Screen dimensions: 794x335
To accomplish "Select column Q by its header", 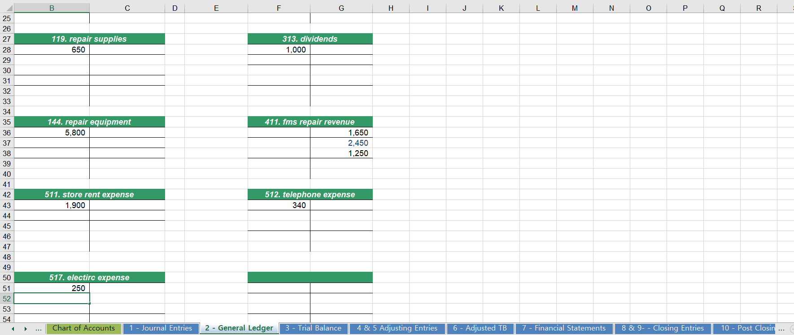I will click(x=722, y=8).
